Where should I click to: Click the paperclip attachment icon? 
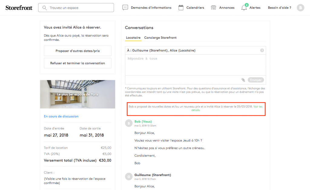click(x=243, y=80)
